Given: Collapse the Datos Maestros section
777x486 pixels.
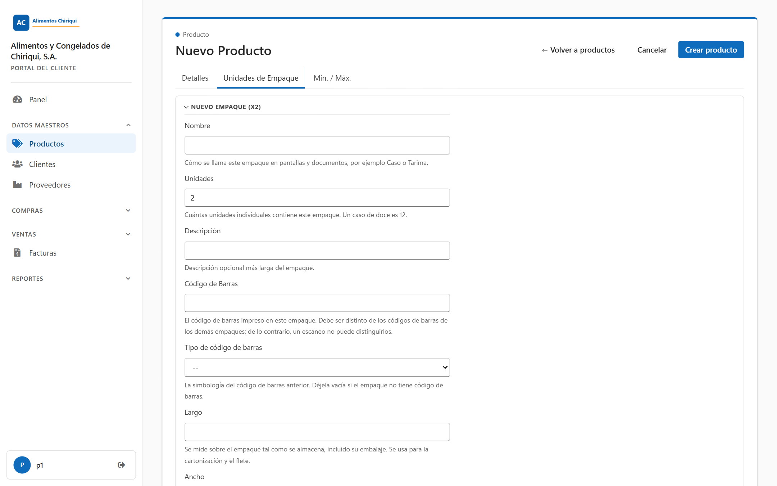Looking at the screenshot, I should click(x=128, y=125).
